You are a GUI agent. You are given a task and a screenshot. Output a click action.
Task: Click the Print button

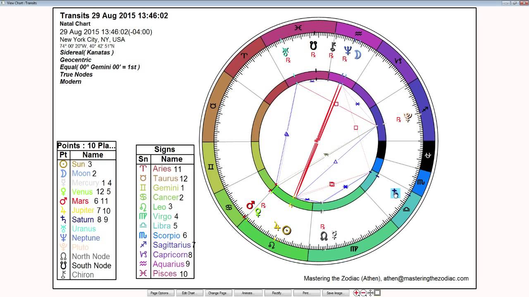(x=307, y=293)
